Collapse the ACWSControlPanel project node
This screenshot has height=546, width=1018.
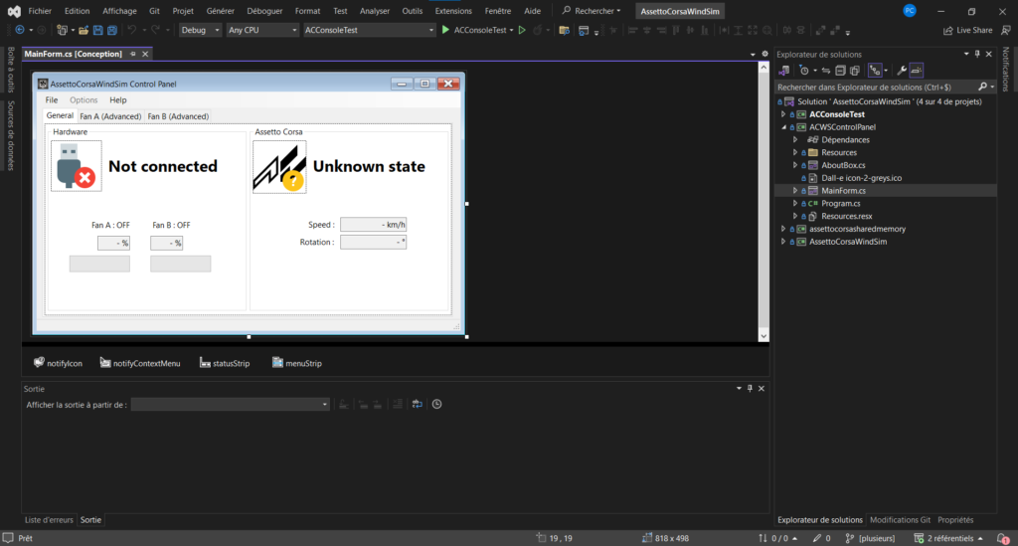(783, 127)
